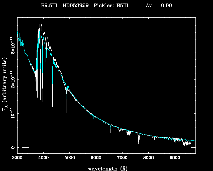Image resolution: width=213 pixels, height=171 pixels.
Task: Click the wavelength (Å) x-axis label
Action: pyautogui.click(x=105, y=168)
